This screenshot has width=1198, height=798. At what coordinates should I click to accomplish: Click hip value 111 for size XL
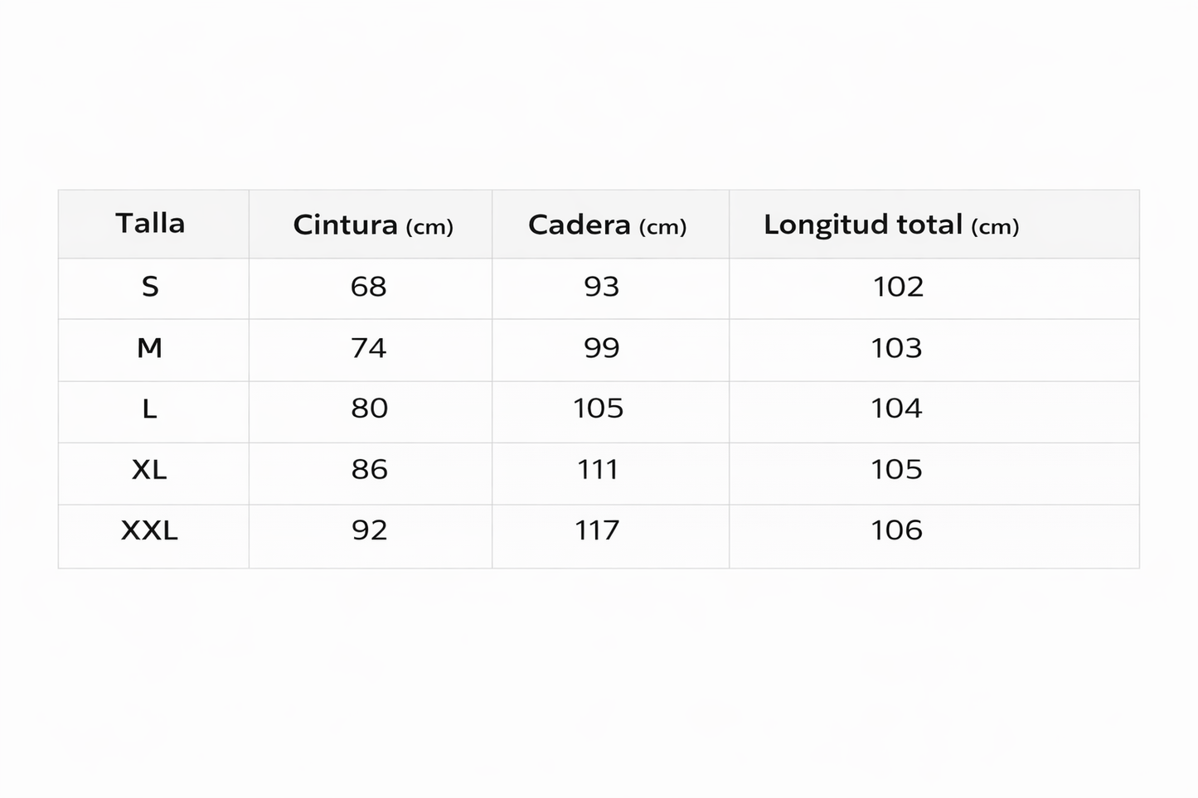tap(598, 470)
